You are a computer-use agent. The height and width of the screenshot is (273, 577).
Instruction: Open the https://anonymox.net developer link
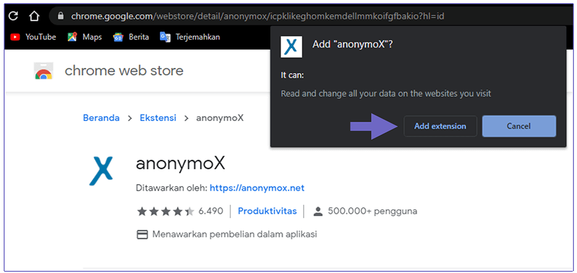click(x=257, y=188)
